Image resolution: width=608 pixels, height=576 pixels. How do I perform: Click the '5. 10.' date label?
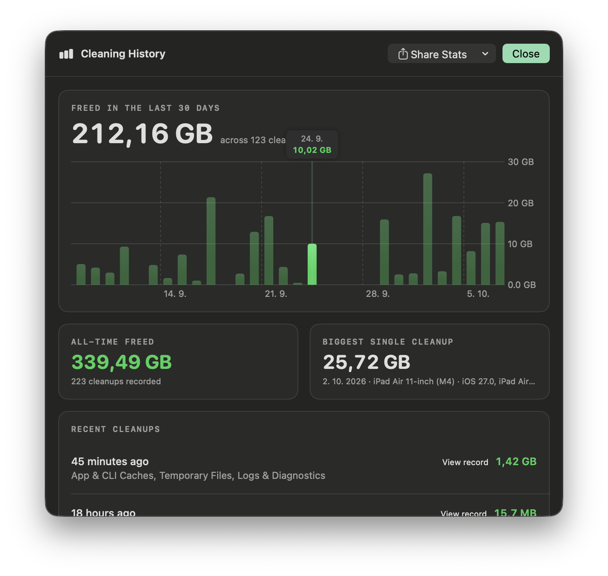click(478, 294)
